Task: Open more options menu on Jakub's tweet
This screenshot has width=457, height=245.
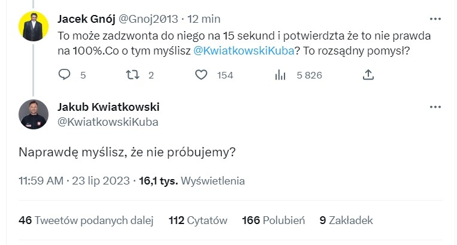Action: click(435, 107)
